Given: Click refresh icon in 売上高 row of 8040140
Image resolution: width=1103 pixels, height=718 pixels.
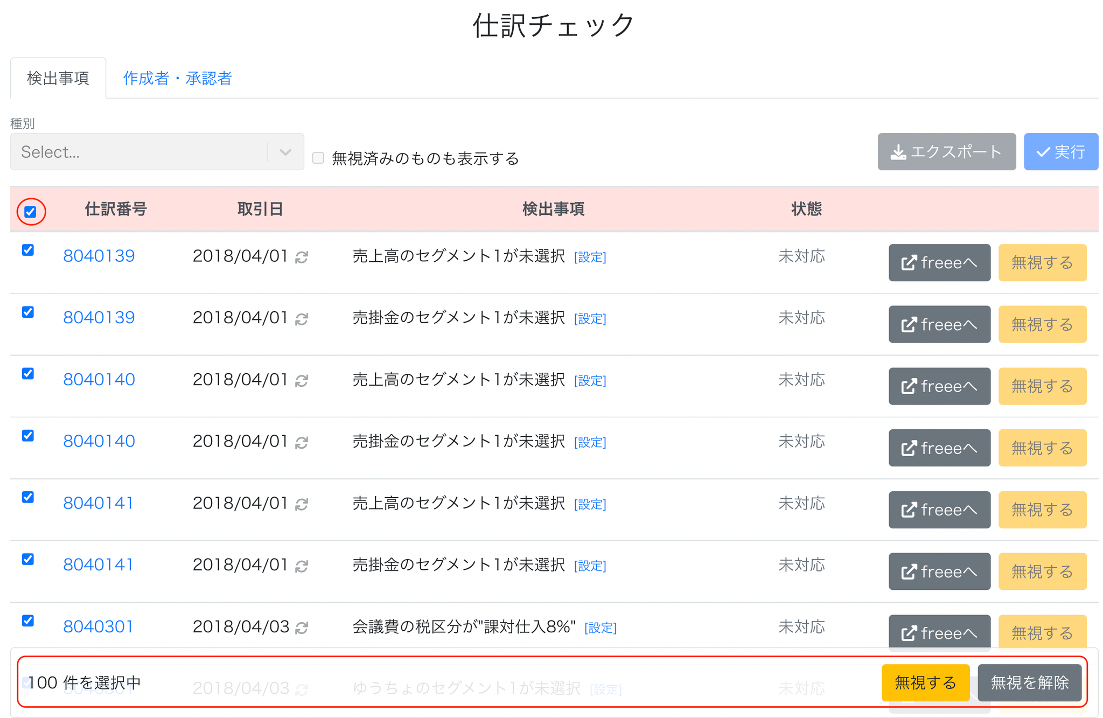Looking at the screenshot, I should (302, 381).
